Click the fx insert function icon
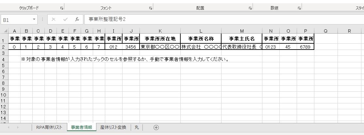The image size is (364, 135). point(77,20)
